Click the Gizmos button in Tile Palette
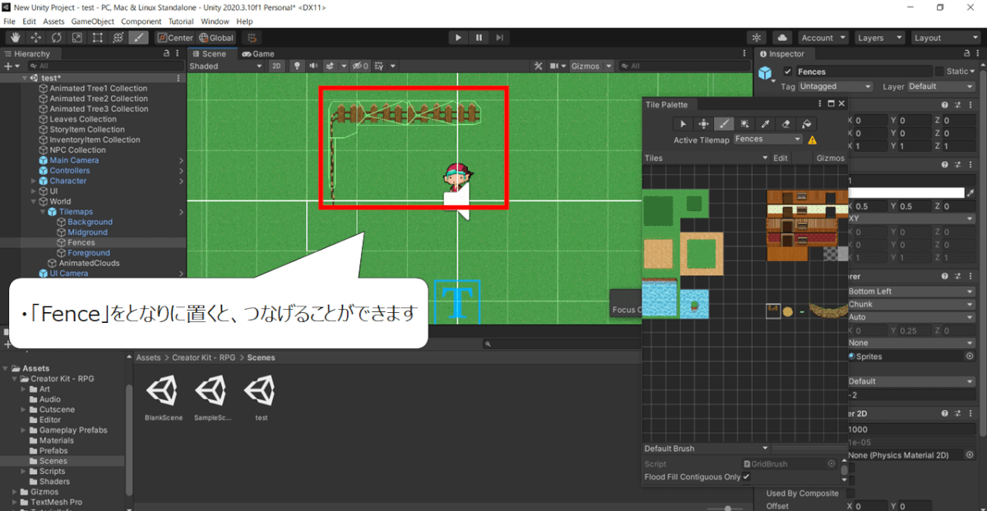This screenshot has height=511, width=987. (x=830, y=158)
